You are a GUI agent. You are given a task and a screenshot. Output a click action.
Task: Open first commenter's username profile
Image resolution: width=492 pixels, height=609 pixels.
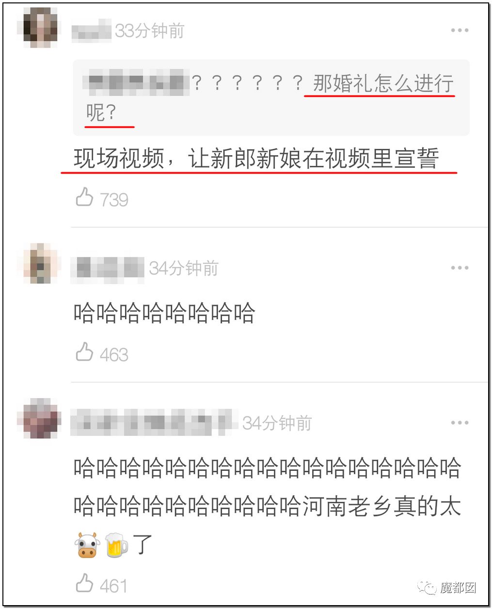click(x=91, y=31)
